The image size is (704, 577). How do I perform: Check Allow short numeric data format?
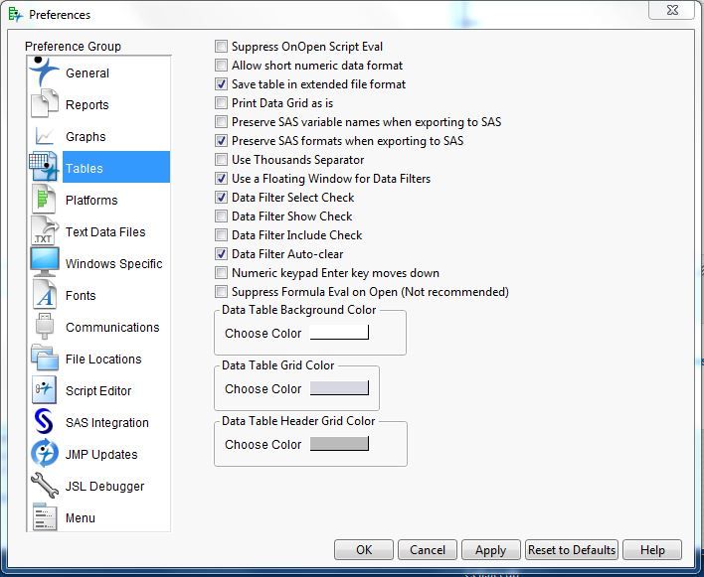point(221,65)
